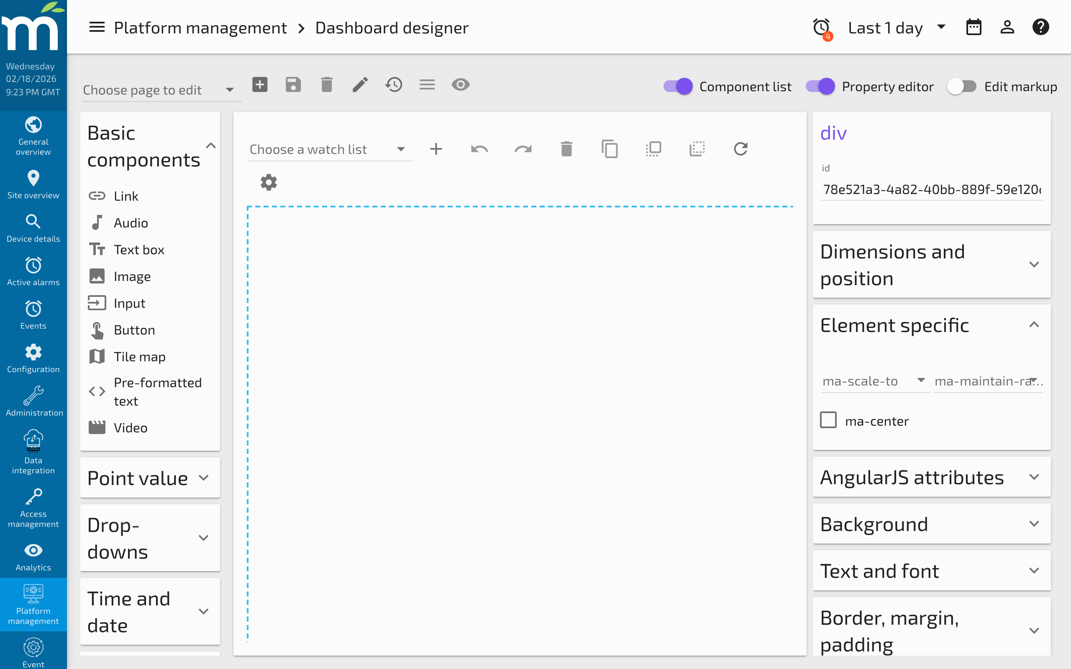Save the dashboard using the save icon
Image resolution: width=1071 pixels, height=669 pixels.
[293, 84]
